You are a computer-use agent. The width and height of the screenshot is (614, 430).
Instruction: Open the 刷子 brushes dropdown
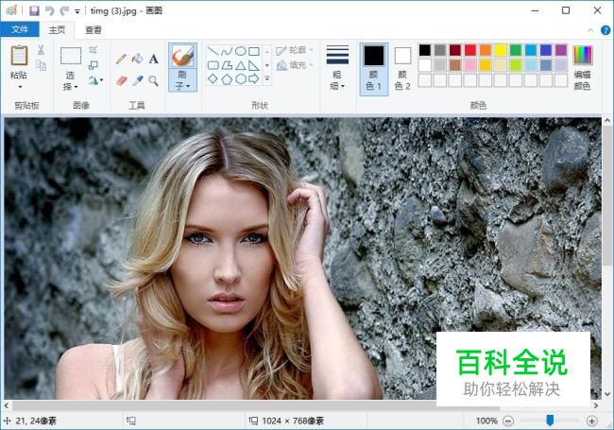pos(182,80)
